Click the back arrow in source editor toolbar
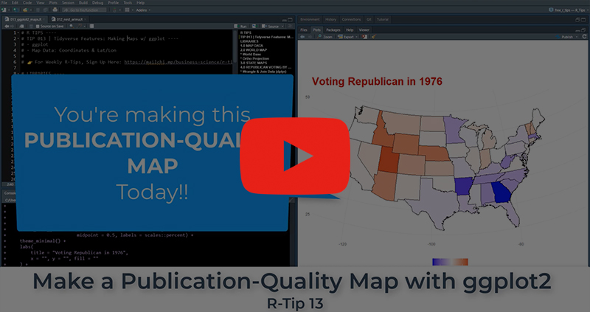This screenshot has height=312, width=590. pyautogui.click(x=7, y=27)
